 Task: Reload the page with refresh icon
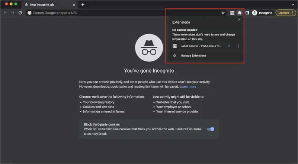(x=20, y=13)
